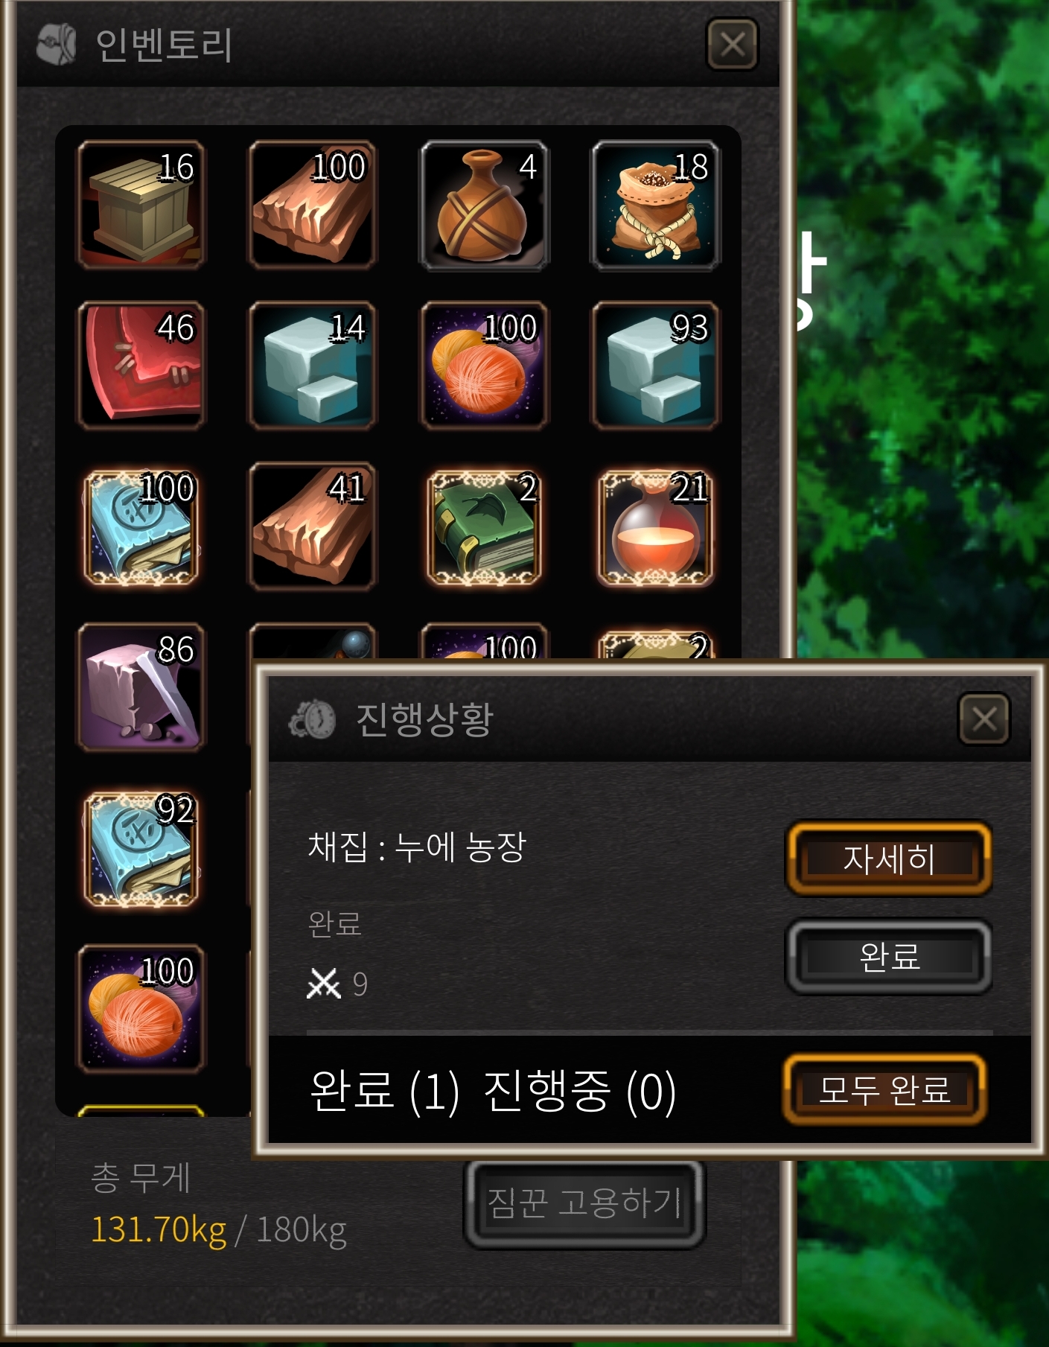This screenshot has width=1049, height=1347.
Task: Select the white stone blocks with 14
Action: (313, 366)
